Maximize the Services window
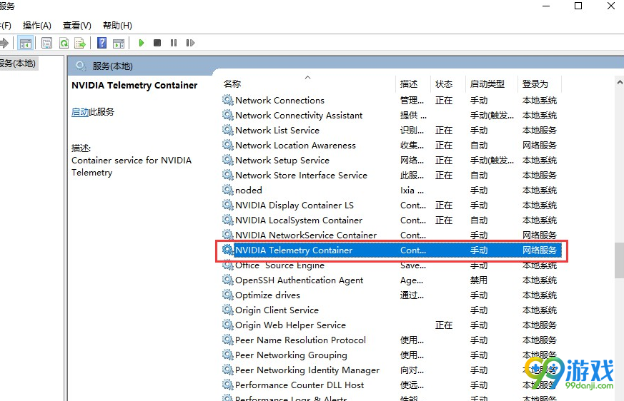 point(578,6)
